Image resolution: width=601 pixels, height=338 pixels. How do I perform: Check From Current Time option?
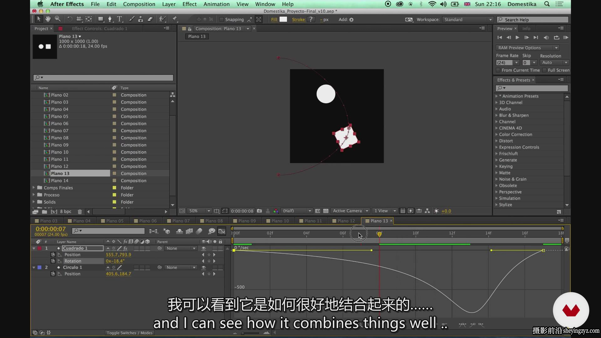498,70
